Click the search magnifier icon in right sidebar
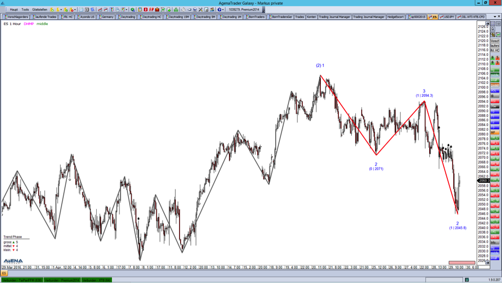502x283 pixels. click(x=493, y=29)
